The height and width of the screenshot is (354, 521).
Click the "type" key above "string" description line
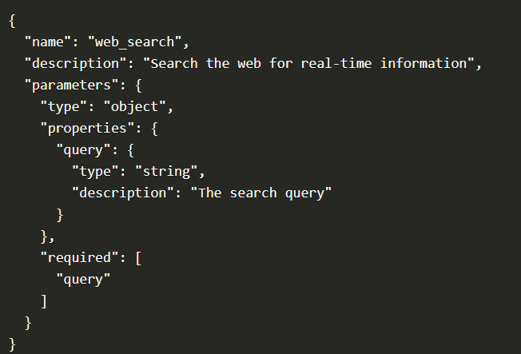[97, 170]
